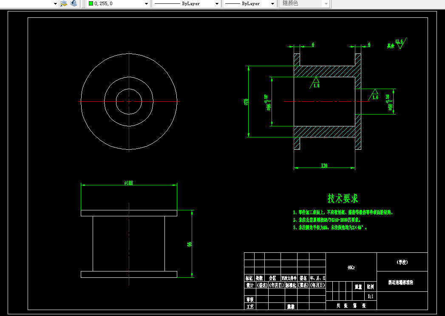
Task: Select the 审核 title block label
Action: pyautogui.click(x=250, y=299)
